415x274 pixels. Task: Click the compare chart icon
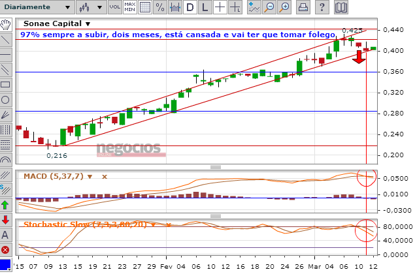click(175, 7)
